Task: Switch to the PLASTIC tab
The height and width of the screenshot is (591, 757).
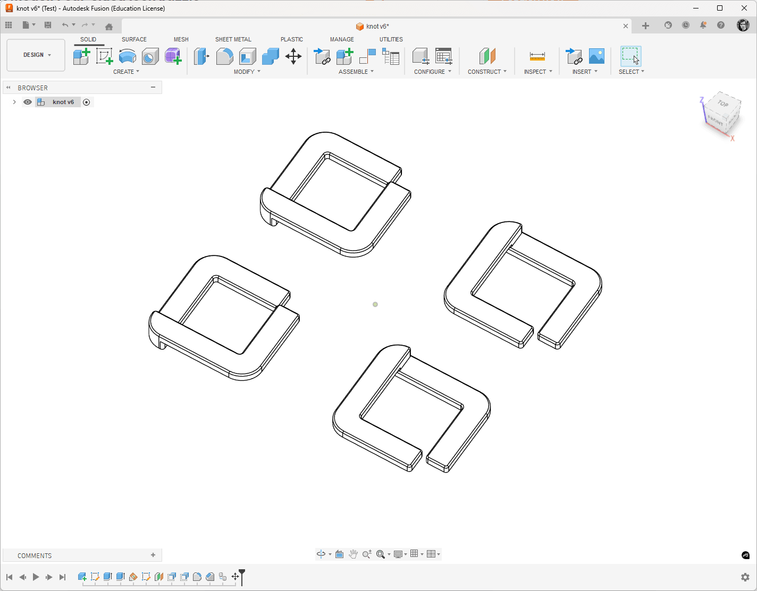Action: (x=292, y=39)
